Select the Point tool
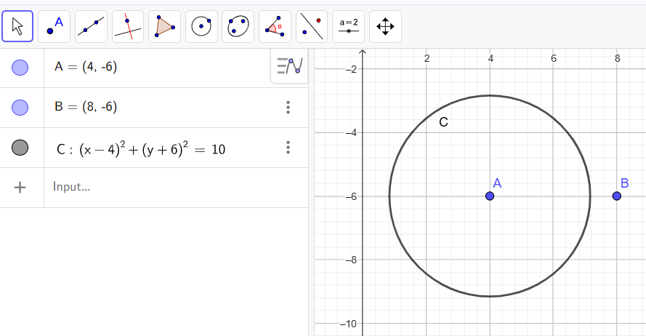Screen dimensions: 646x336 click(54, 27)
